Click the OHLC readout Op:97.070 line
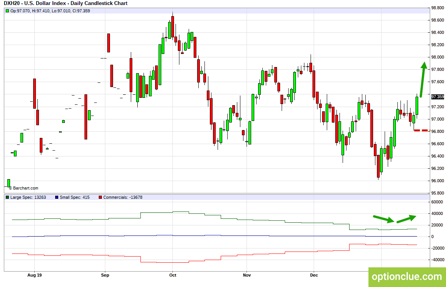Viewport: 446px width, 287px height. (50, 11)
